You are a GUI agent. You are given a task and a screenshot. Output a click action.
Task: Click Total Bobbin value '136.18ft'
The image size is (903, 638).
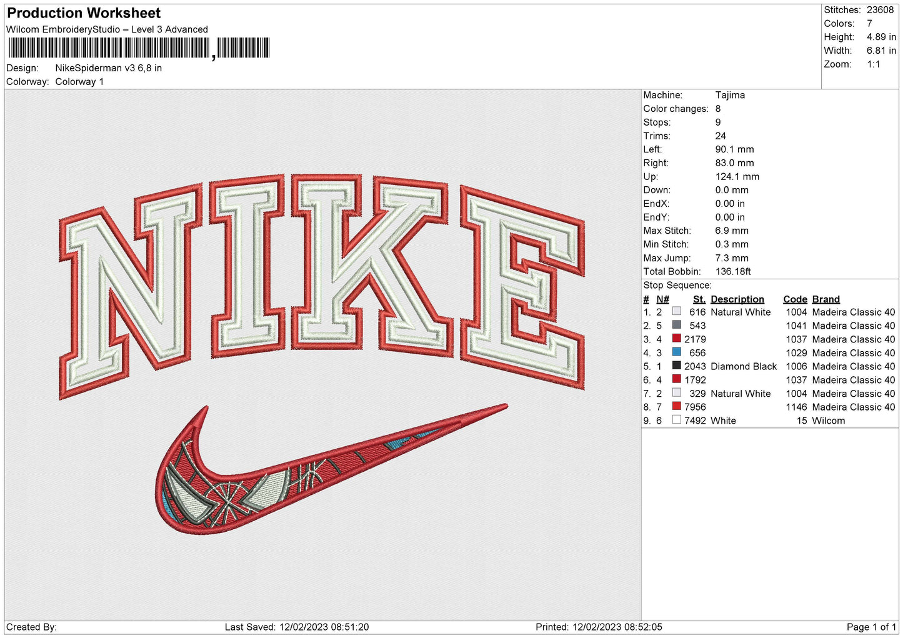(x=733, y=272)
